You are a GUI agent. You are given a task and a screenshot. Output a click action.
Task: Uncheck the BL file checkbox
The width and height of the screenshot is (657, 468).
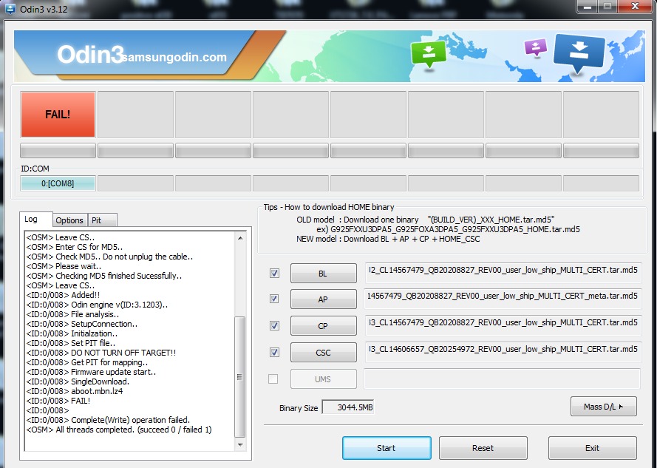274,274
